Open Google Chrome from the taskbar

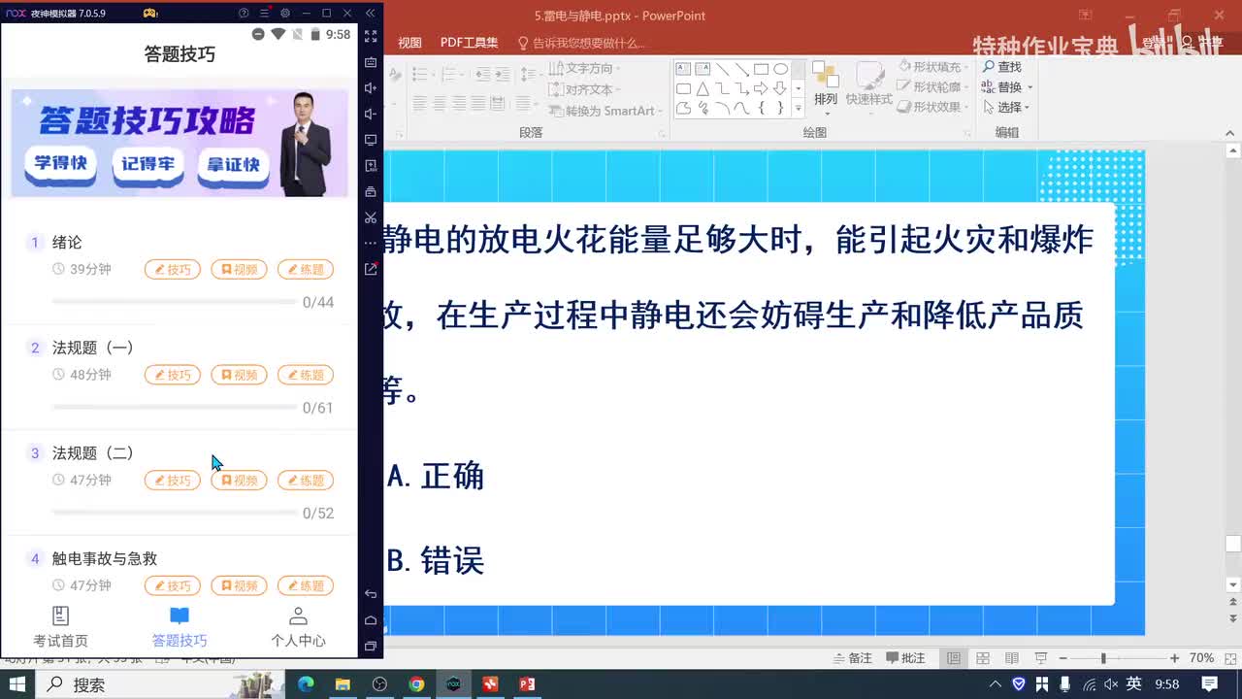[x=416, y=684]
